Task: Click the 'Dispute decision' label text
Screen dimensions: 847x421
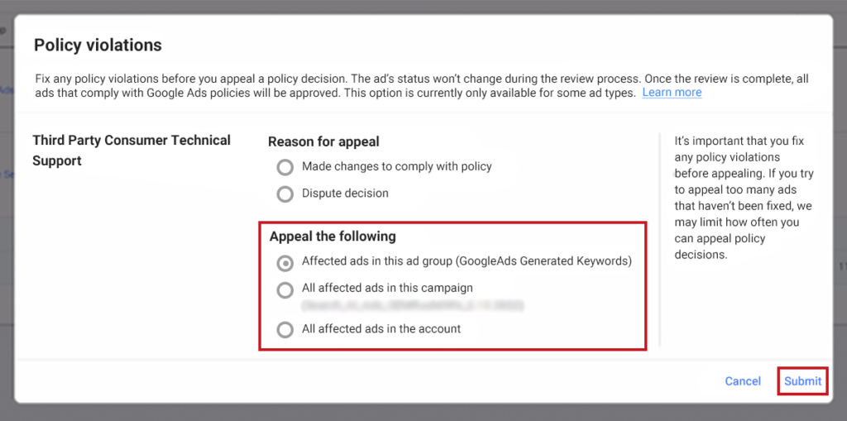Action: (x=345, y=193)
